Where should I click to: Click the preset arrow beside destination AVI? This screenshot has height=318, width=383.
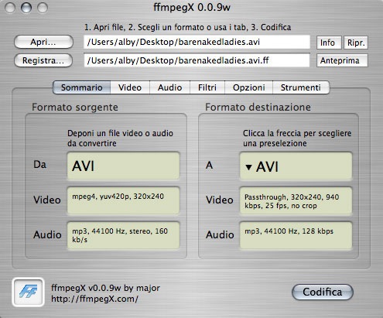248,167
